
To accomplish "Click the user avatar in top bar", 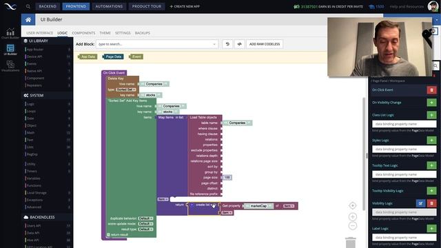I will click(x=433, y=6).
